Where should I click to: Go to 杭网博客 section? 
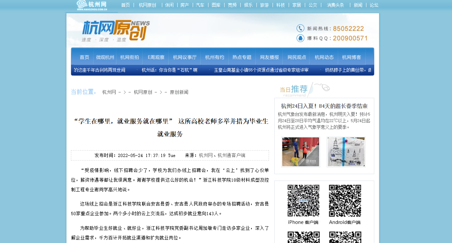(x=351, y=57)
